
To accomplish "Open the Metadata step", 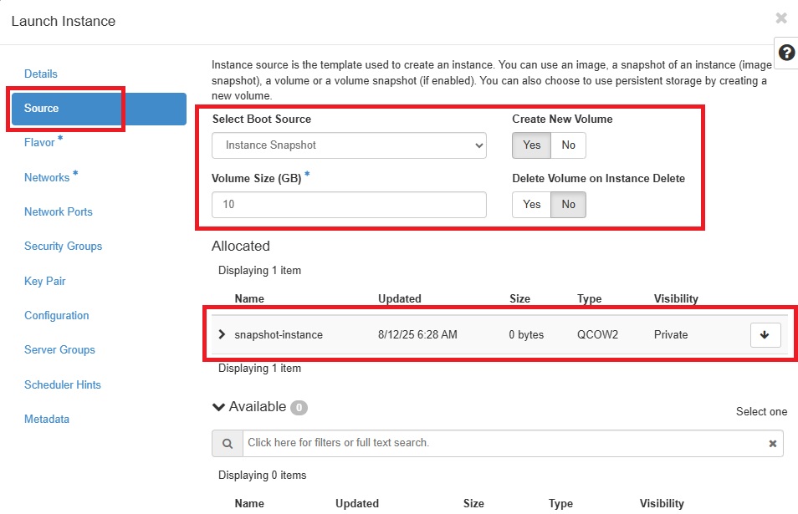I will click(47, 419).
